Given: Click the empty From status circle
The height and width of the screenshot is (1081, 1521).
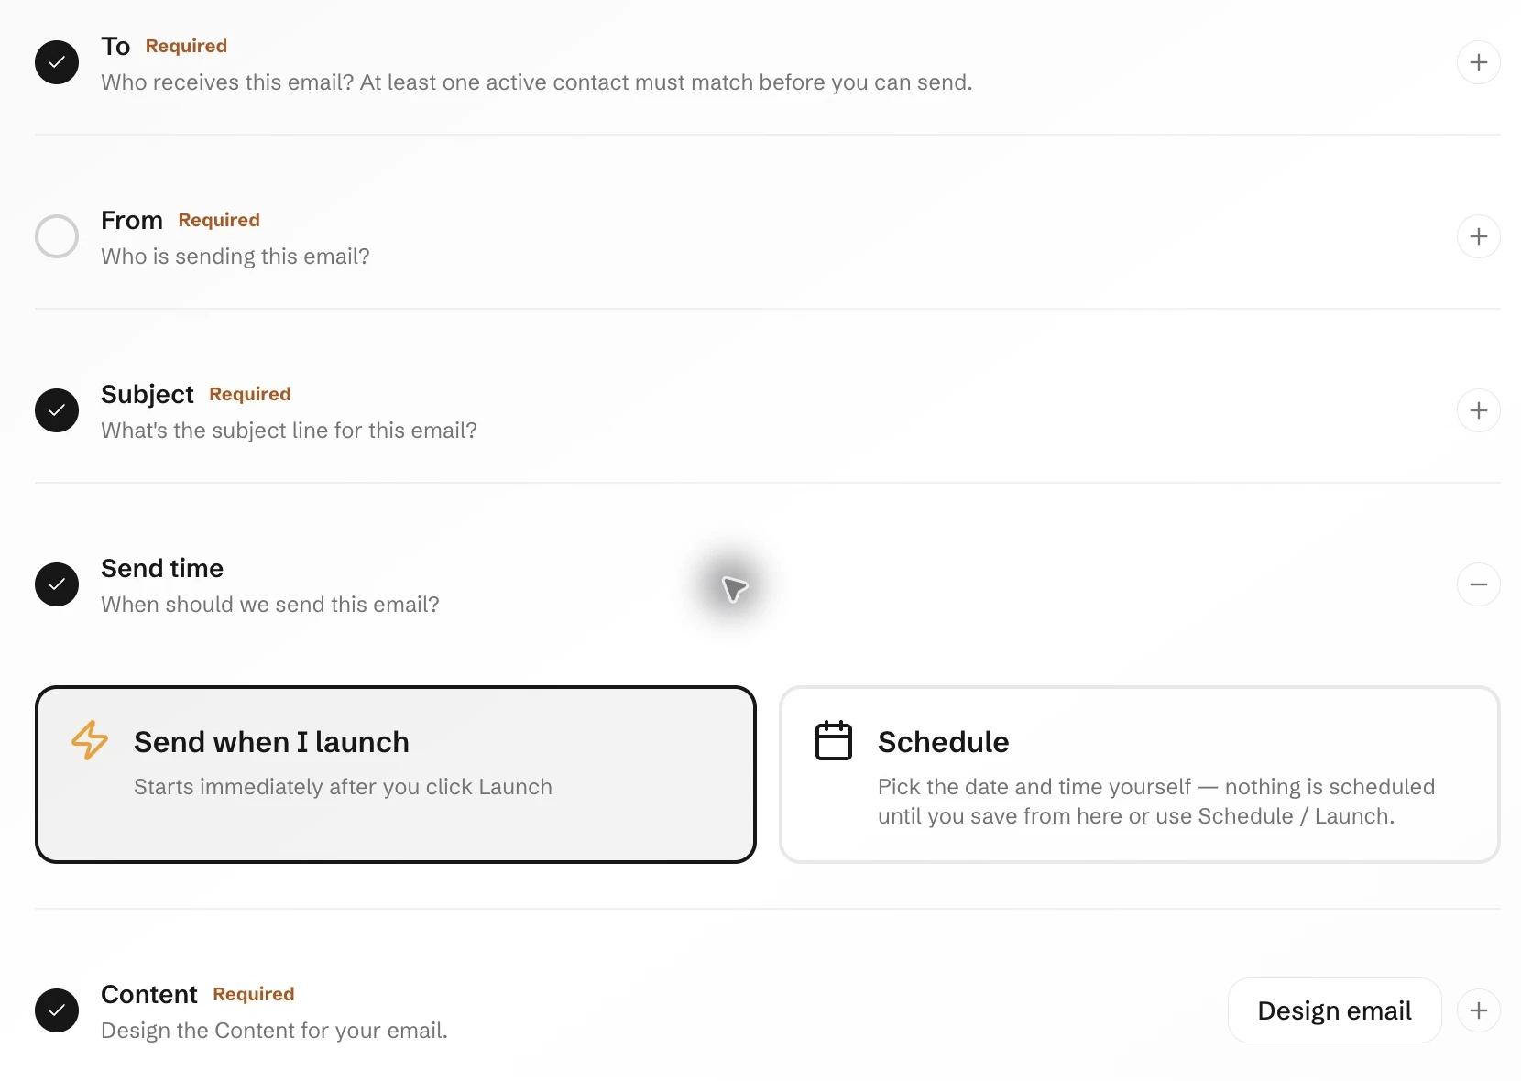Looking at the screenshot, I should tap(57, 236).
